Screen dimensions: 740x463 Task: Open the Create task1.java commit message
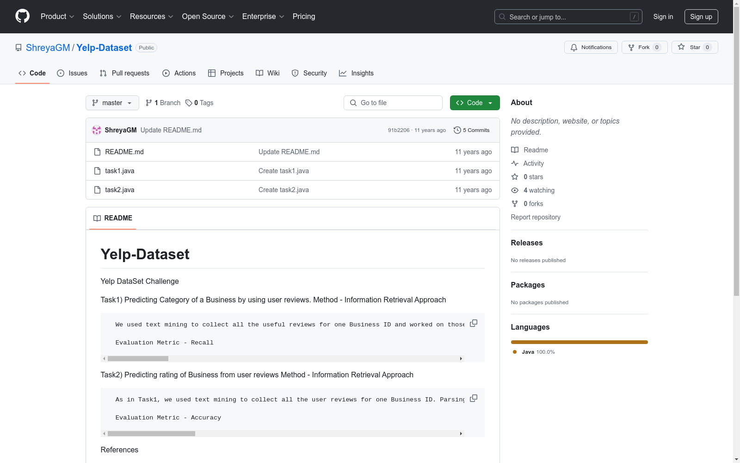284,171
